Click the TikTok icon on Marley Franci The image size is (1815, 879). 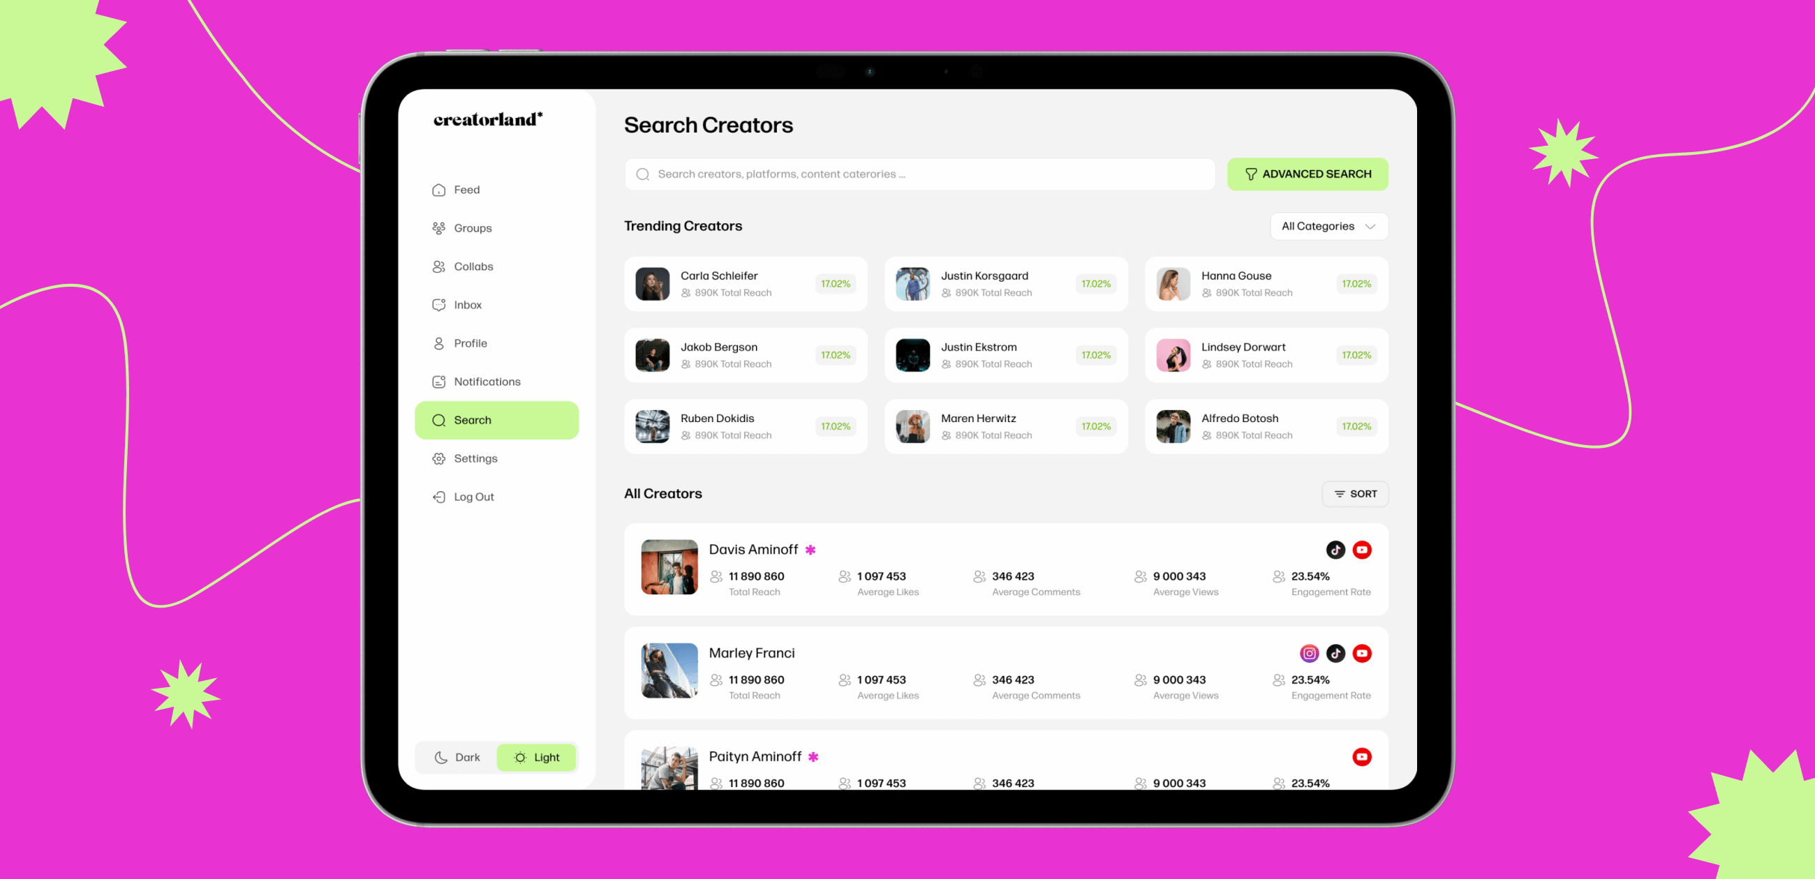(1333, 652)
